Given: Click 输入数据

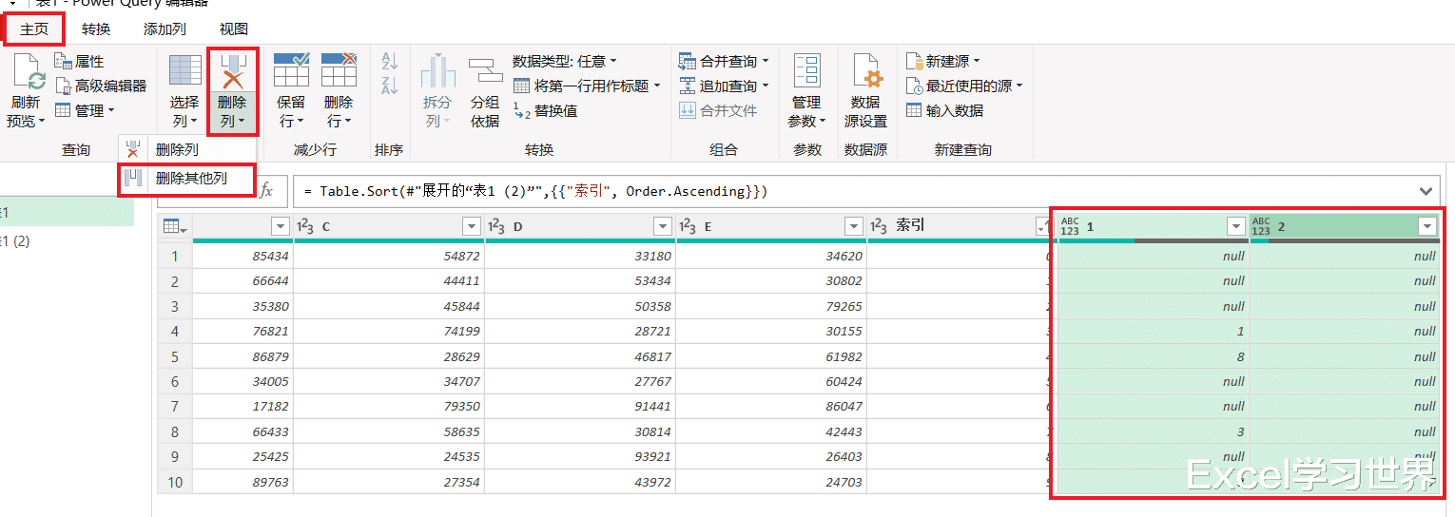Looking at the screenshot, I should (944, 111).
